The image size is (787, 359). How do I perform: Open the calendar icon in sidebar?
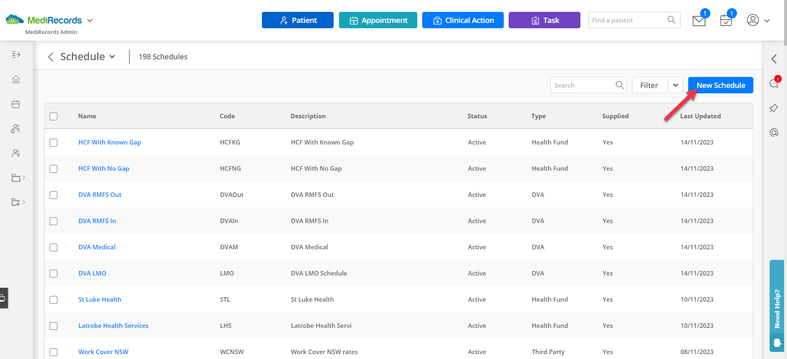click(x=16, y=104)
